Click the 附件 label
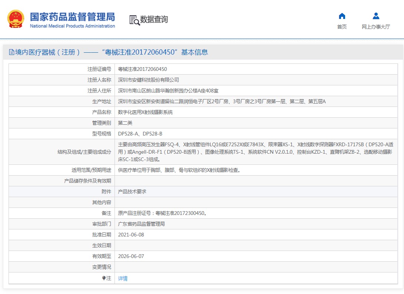This screenshot has height=294, width=404. pyautogui.click(x=106, y=192)
